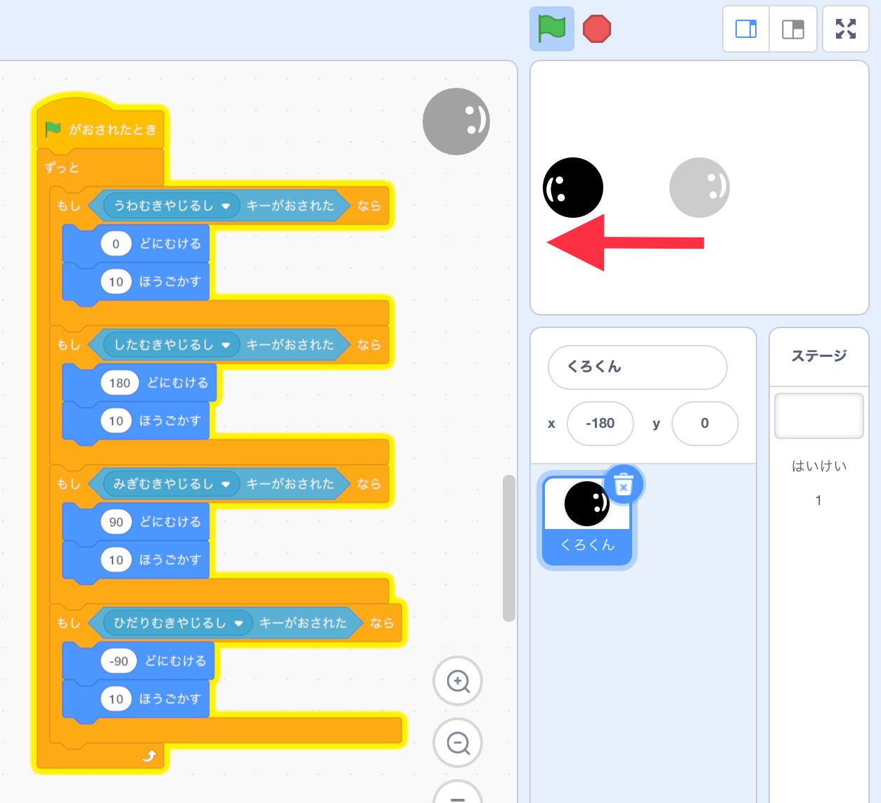Stop the project with the red stop button
This screenshot has width=881, height=803.
[597, 30]
